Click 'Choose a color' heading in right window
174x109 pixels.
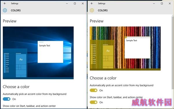tap(103, 78)
